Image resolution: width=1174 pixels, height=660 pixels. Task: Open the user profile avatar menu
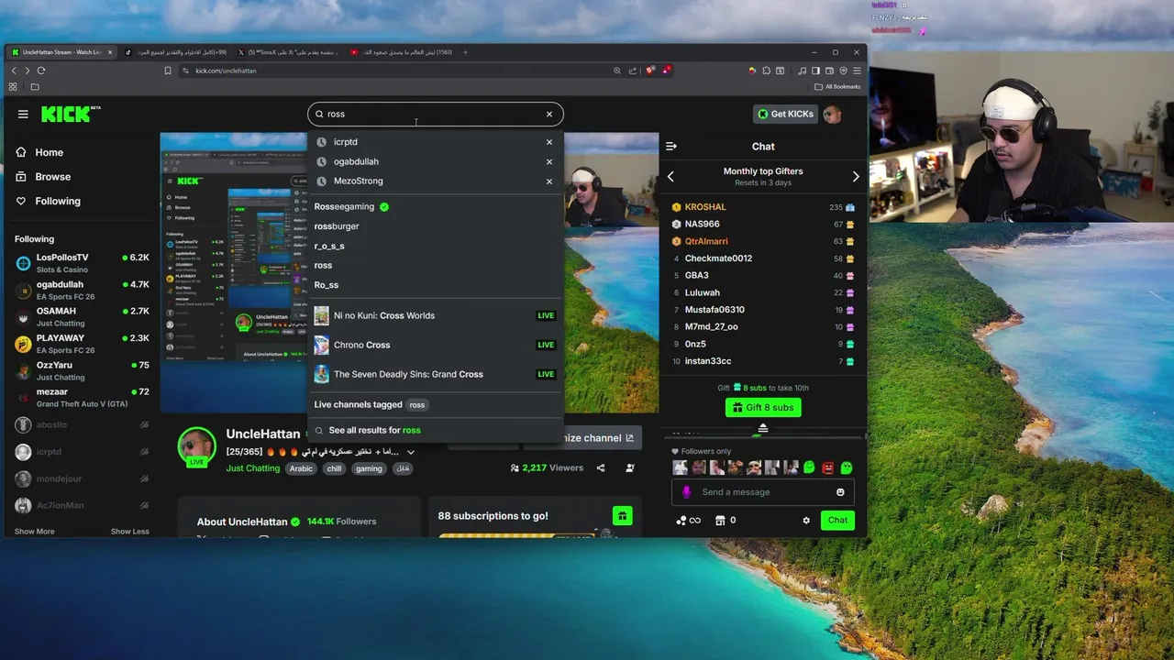pos(832,114)
